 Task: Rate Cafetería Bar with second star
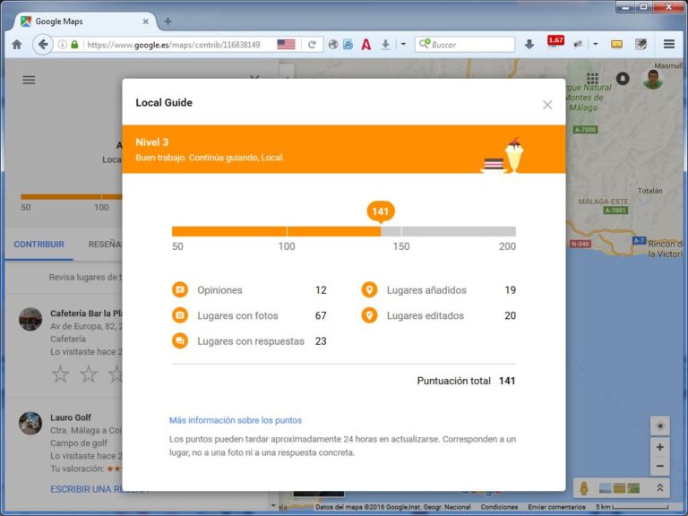pyautogui.click(x=89, y=374)
